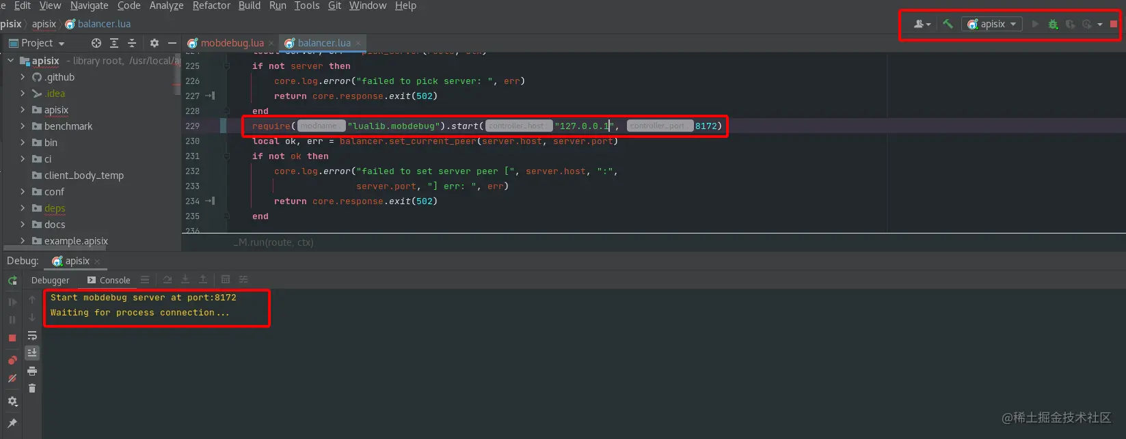The image size is (1126, 439).
Task: Switch to the Console tab
Action: [x=109, y=280]
